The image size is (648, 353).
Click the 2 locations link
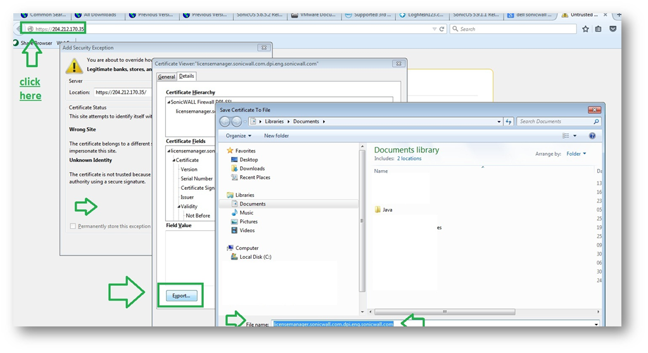pos(409,159)
